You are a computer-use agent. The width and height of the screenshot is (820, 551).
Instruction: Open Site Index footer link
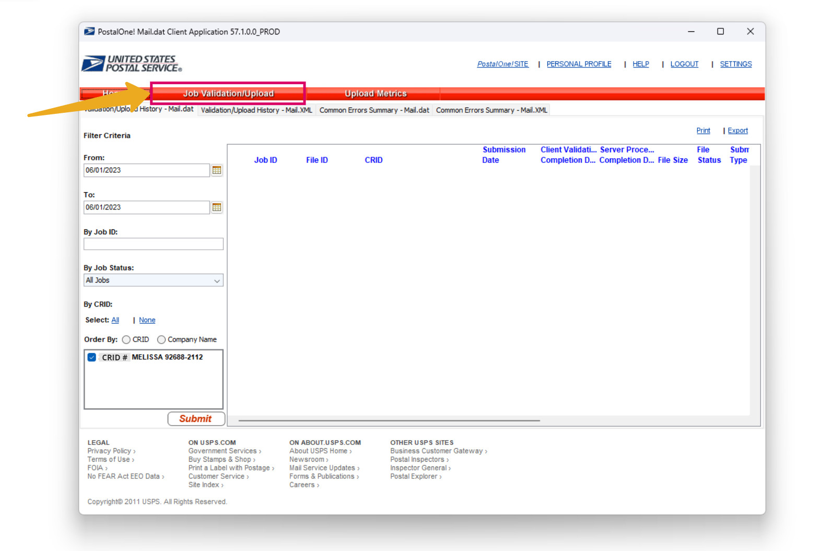click(206, 485)
